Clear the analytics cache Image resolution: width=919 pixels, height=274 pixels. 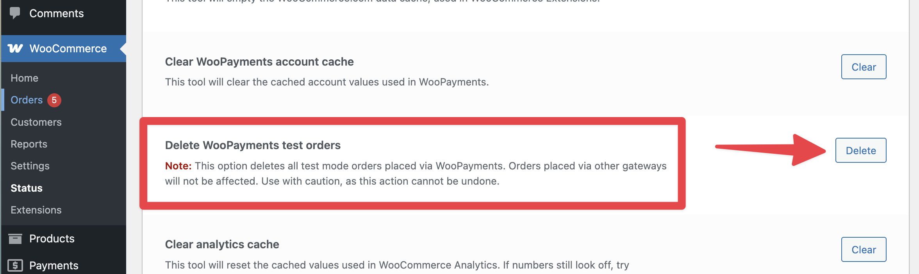pyautogui.click(x=864, y=249)
